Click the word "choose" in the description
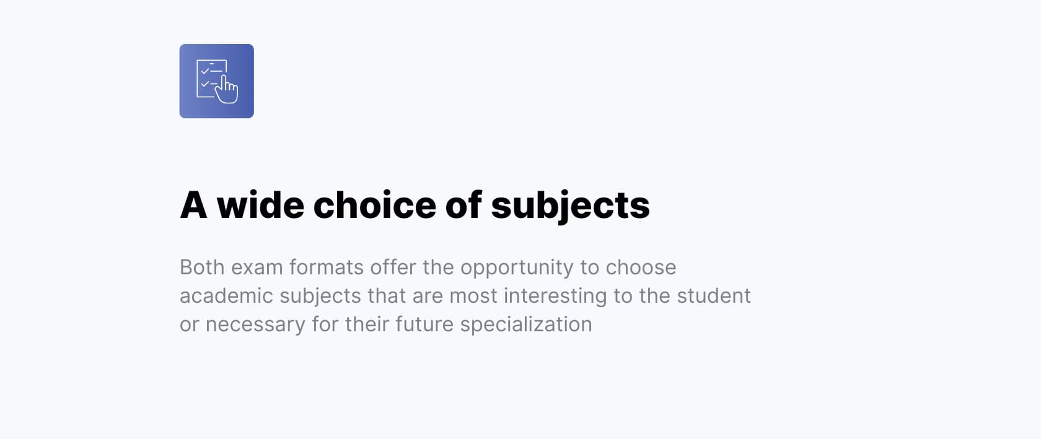Image resolution: width=1041 pixels, height=439 pixels. tap(641, 267)
